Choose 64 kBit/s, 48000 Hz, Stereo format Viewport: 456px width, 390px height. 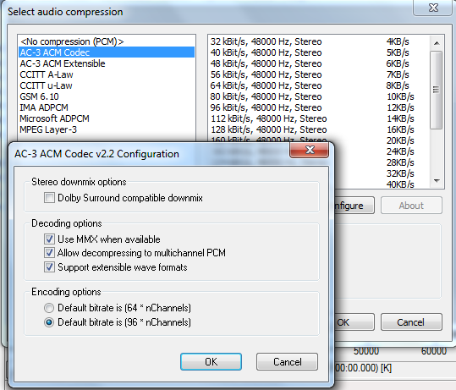(x=319, y=85)
